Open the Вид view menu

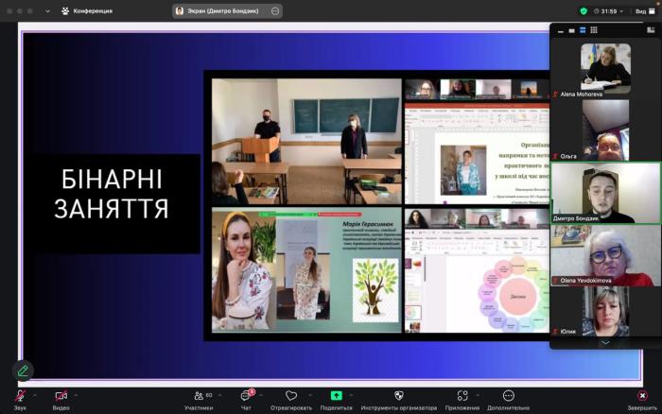pyautogui.click(x=639, y=11)
